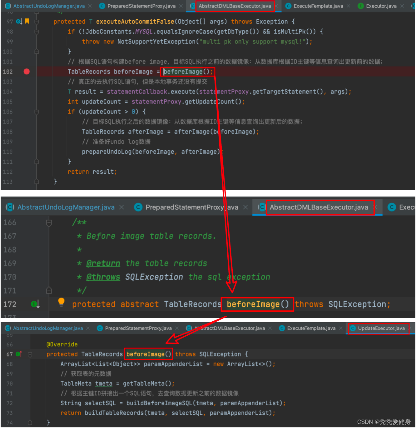The width and height of the screenshot is (416, 428).
Task: Click the beforeImage() call on line 102
Action: coord(188,72)
